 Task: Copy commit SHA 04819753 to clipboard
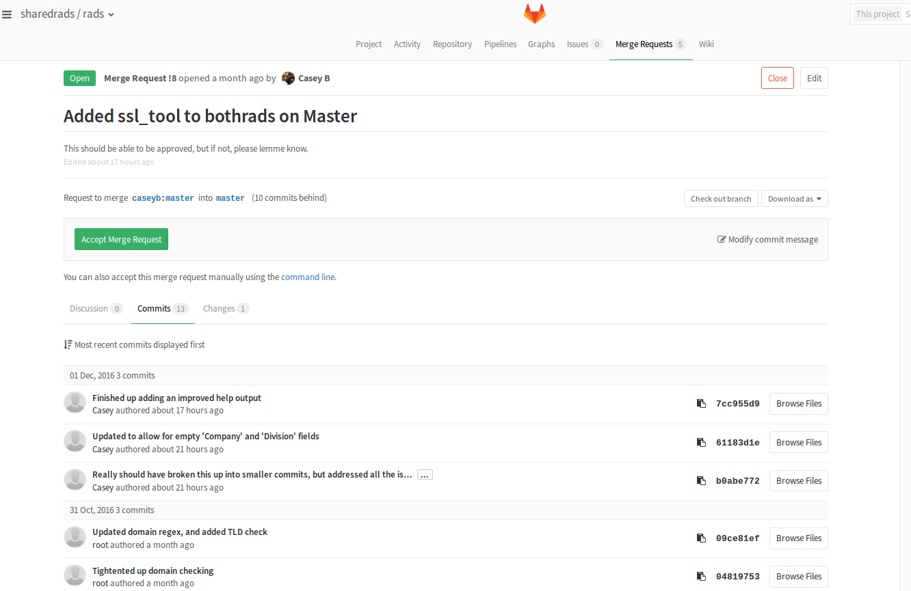coord(701,577)
